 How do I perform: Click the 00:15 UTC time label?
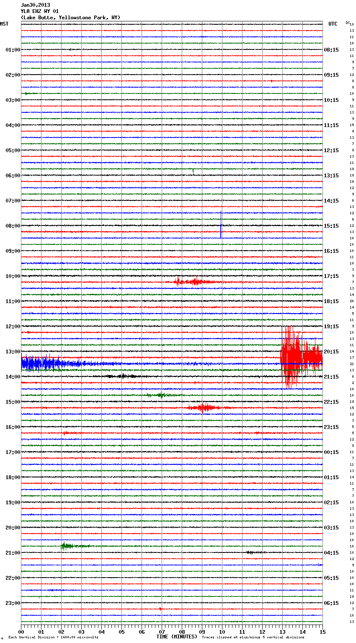pos(331,452)
